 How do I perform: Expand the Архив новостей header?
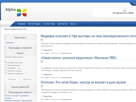[20, 87]
